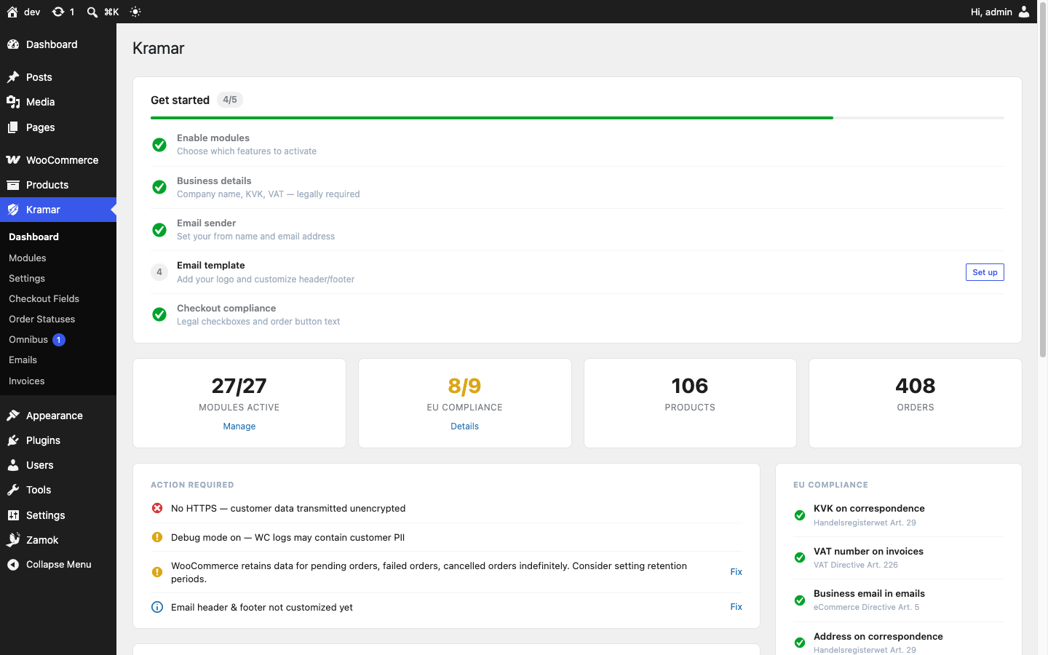The image size is (1048, 655).
Task: Click check icon for KVK on correspondence
Action: [x=800, y=515]
